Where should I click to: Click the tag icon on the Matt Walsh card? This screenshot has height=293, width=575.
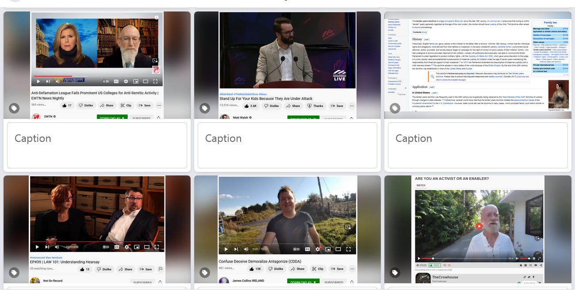point(204,108)
